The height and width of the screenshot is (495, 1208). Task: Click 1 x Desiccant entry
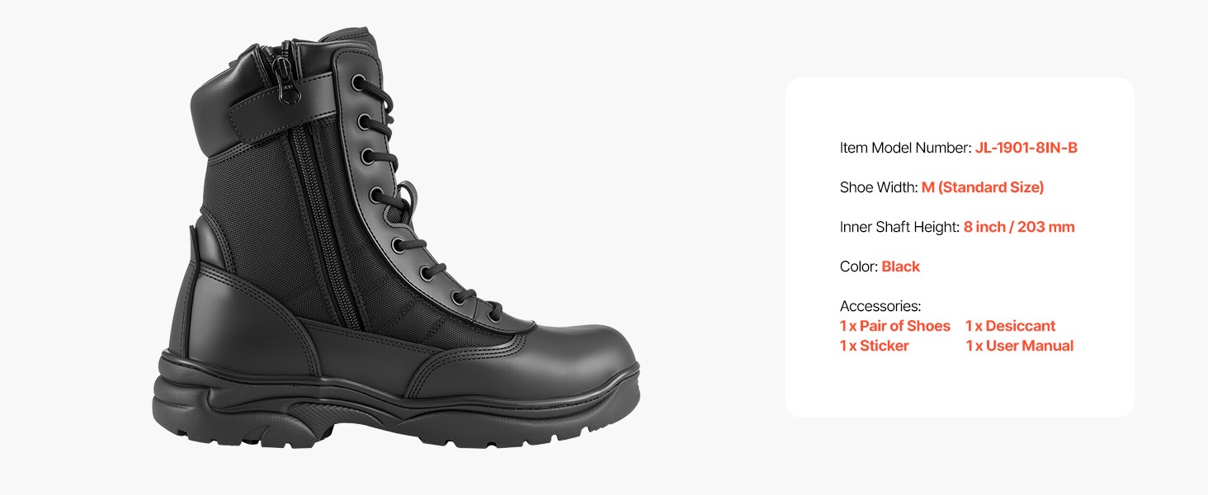pyautogui.click(x=1011, y=326)
